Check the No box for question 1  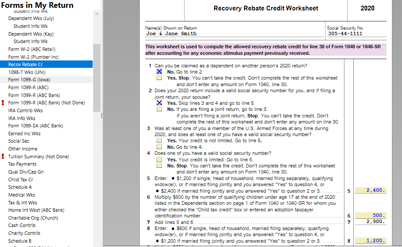tap(159, 71)
